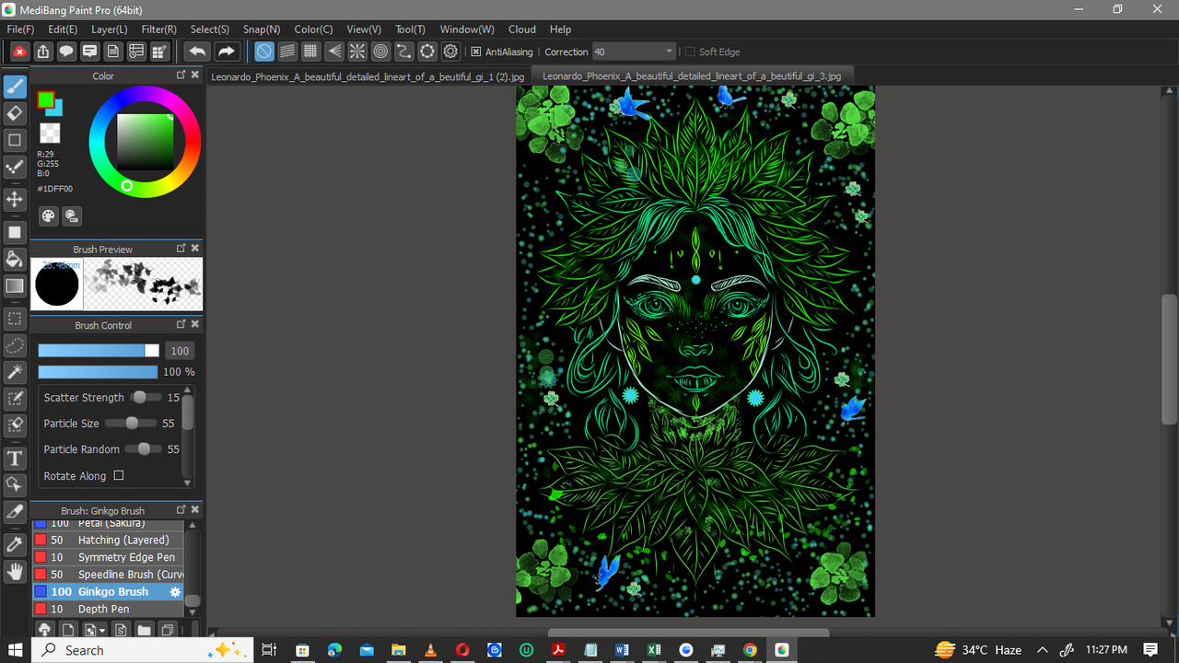Switch to the gi_1 (2).jpg tab
The height and width of the screenshot is (663, 1179).
tap(368, 76)
